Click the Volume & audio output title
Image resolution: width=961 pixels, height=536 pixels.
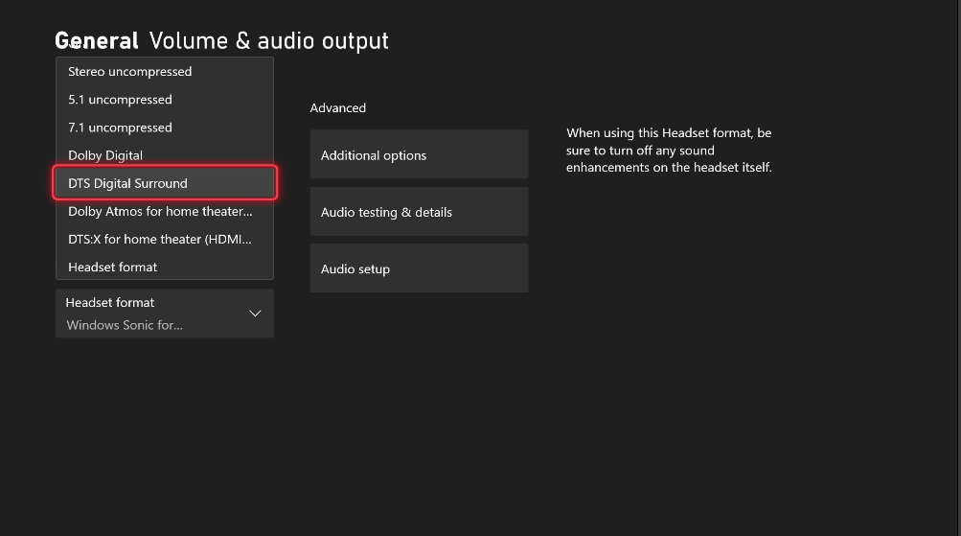269,40
